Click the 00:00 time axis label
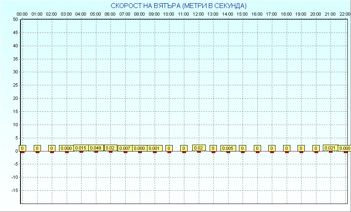This screenshot has width=351, height=212. tap(22, 14)
